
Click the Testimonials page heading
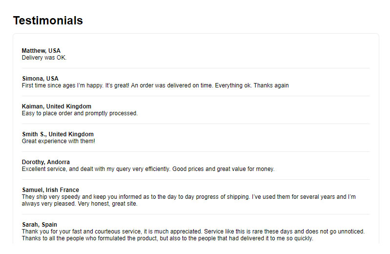click(x=48, y=21)
